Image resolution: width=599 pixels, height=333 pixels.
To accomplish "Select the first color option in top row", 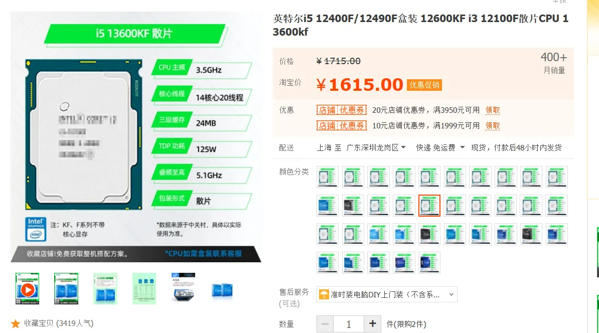I will [328, 177].
